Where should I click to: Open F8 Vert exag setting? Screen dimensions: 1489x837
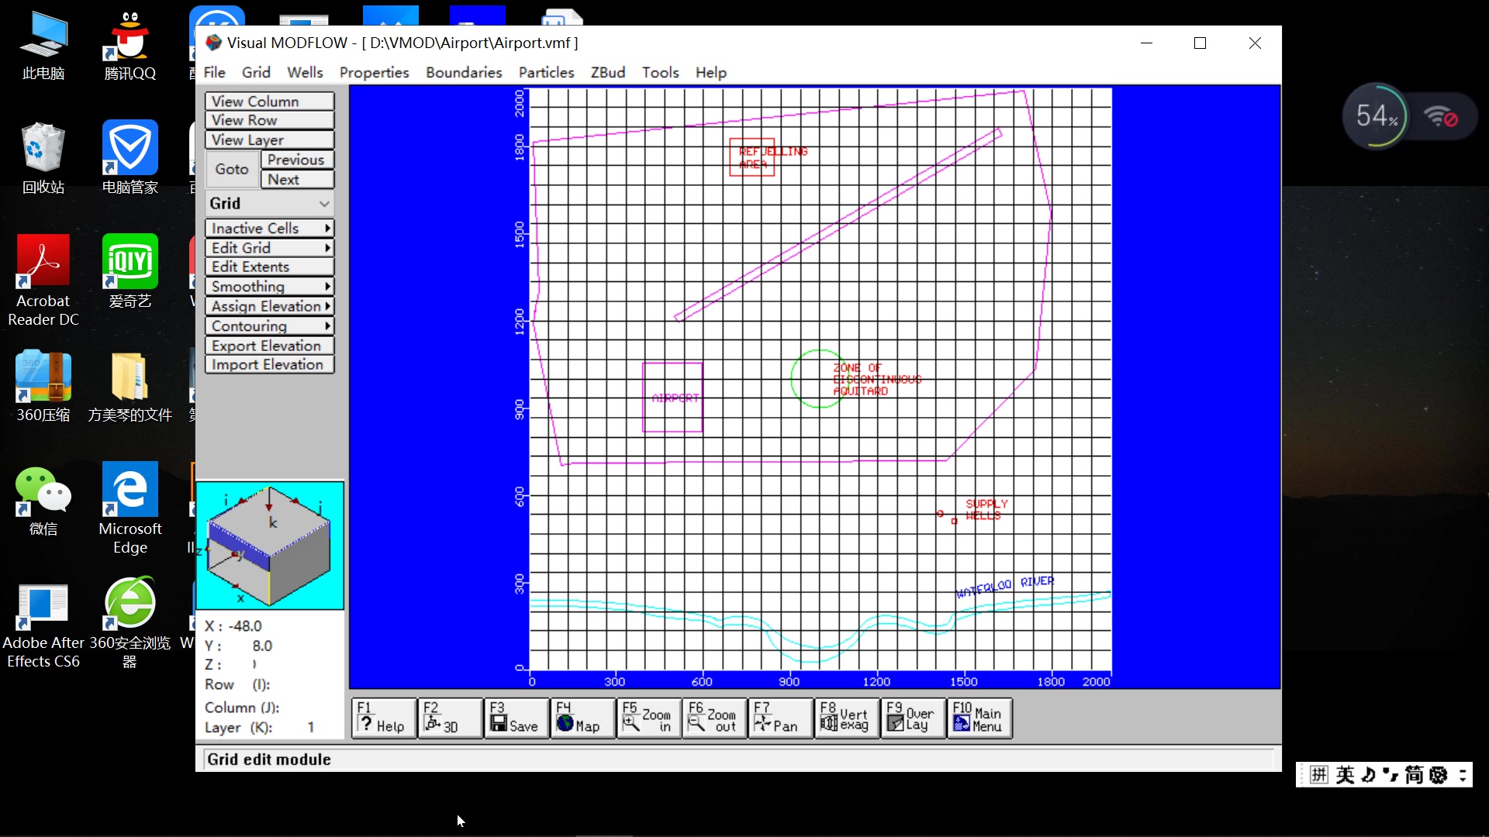tap(846, 718)
